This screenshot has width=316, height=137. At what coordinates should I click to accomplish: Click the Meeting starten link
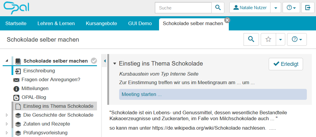(142, 94)
